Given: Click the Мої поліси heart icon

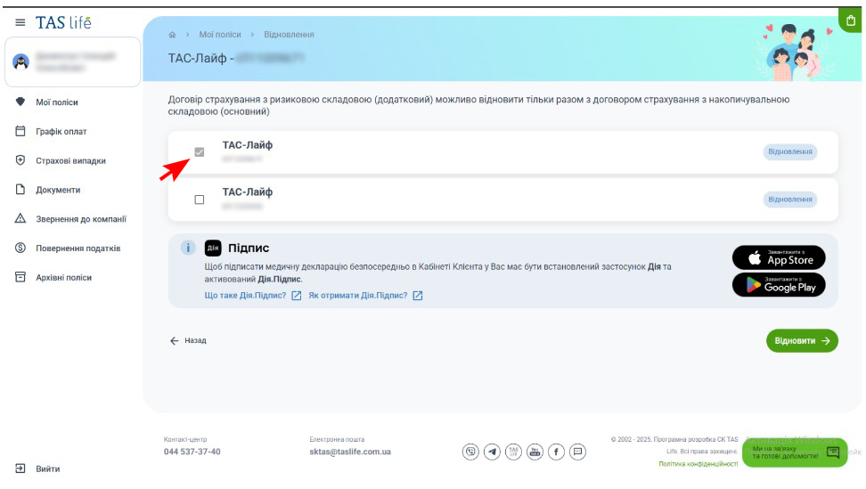Looking at the screenshot, I should click(x=20, y=102).
